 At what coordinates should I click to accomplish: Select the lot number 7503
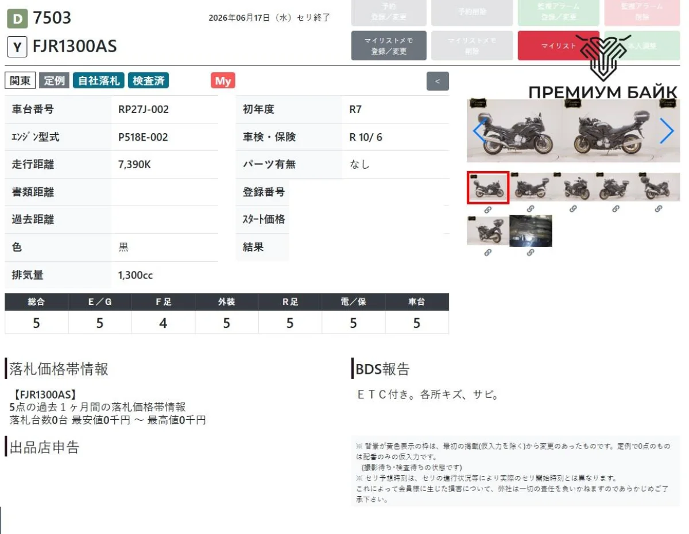click(x=52, y=18)
